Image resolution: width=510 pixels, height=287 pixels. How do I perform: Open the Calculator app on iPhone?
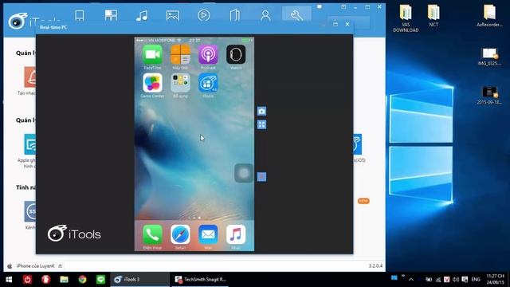tap(180, 55)
